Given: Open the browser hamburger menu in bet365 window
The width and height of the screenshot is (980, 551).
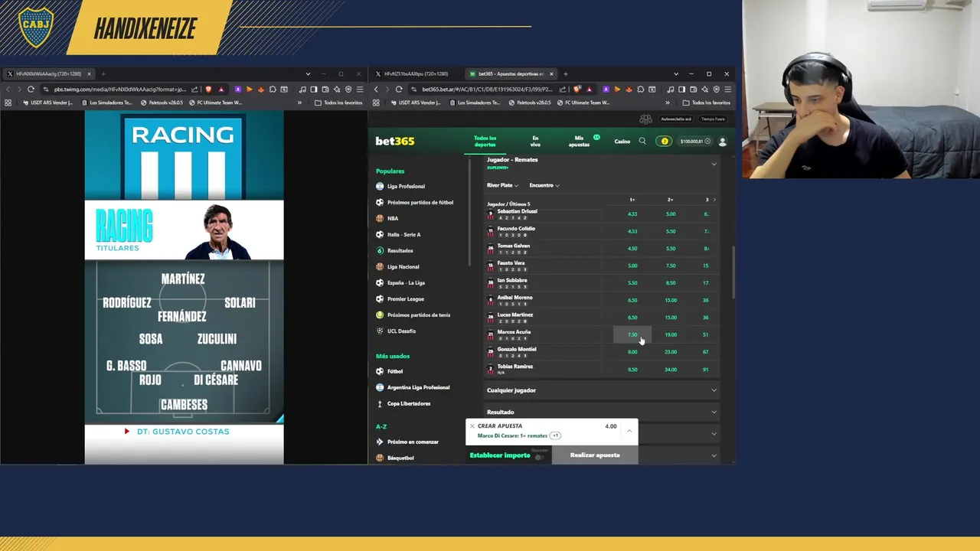Looking at the screenshot, I should pos(727,90).
